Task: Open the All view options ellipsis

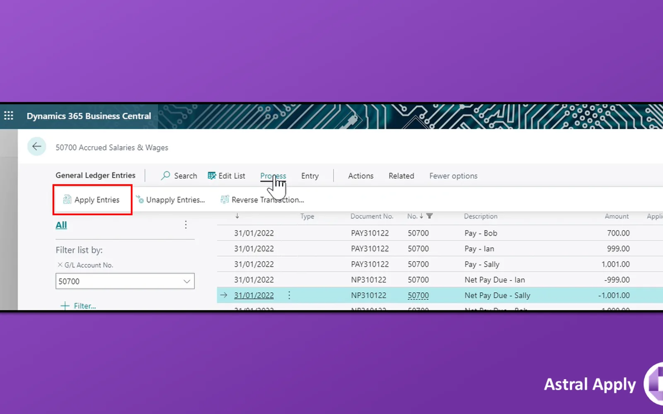Action: (x=186, y=225)
